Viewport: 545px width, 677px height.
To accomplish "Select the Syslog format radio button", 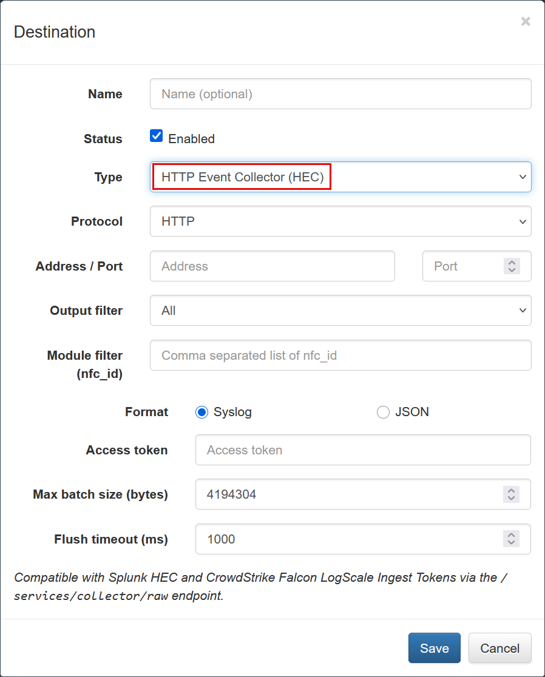I will (x=201, y=413).
